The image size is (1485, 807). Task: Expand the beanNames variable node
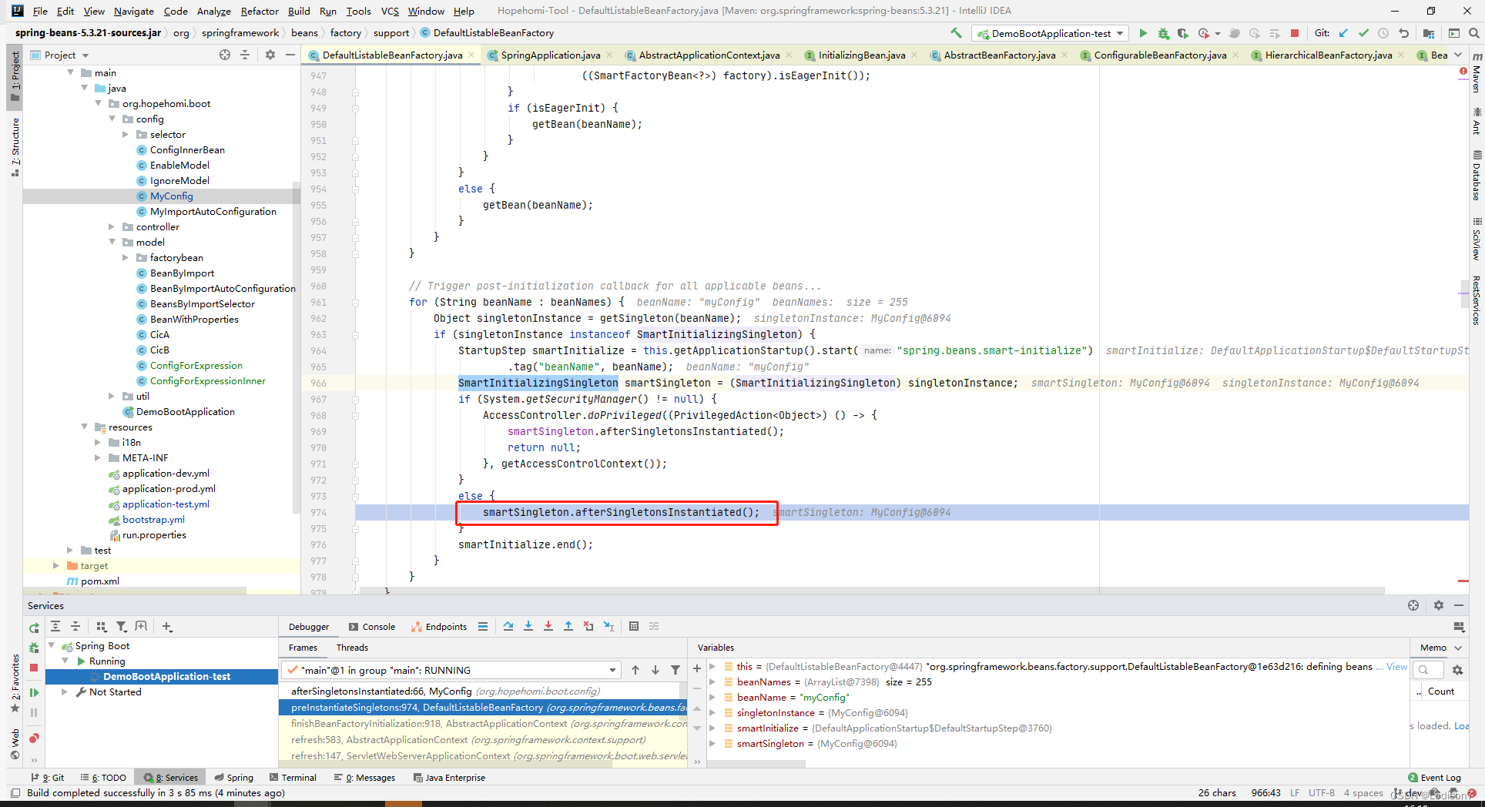coord(712,681)
